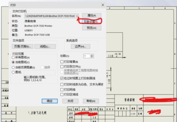Click the 线粗 line weight button
The width and height of the screenshot is (177, 122).
point(45,46)
